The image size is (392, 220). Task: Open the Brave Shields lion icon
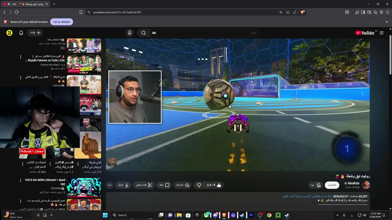(x=302, y=12)
